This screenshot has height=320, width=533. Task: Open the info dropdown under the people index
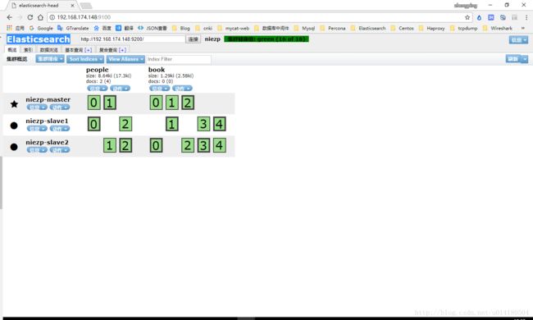pyautogui.click(x=98, y=89)
